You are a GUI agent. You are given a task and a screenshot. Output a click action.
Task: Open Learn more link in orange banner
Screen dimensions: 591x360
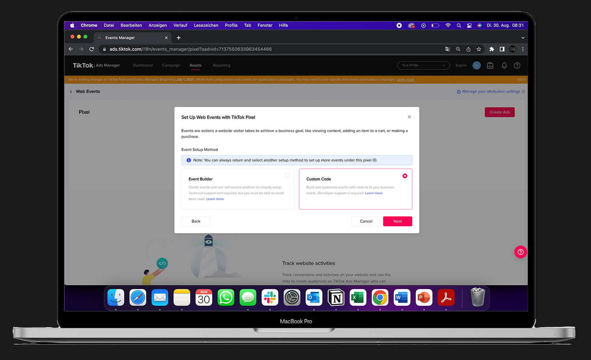point(405,80)
